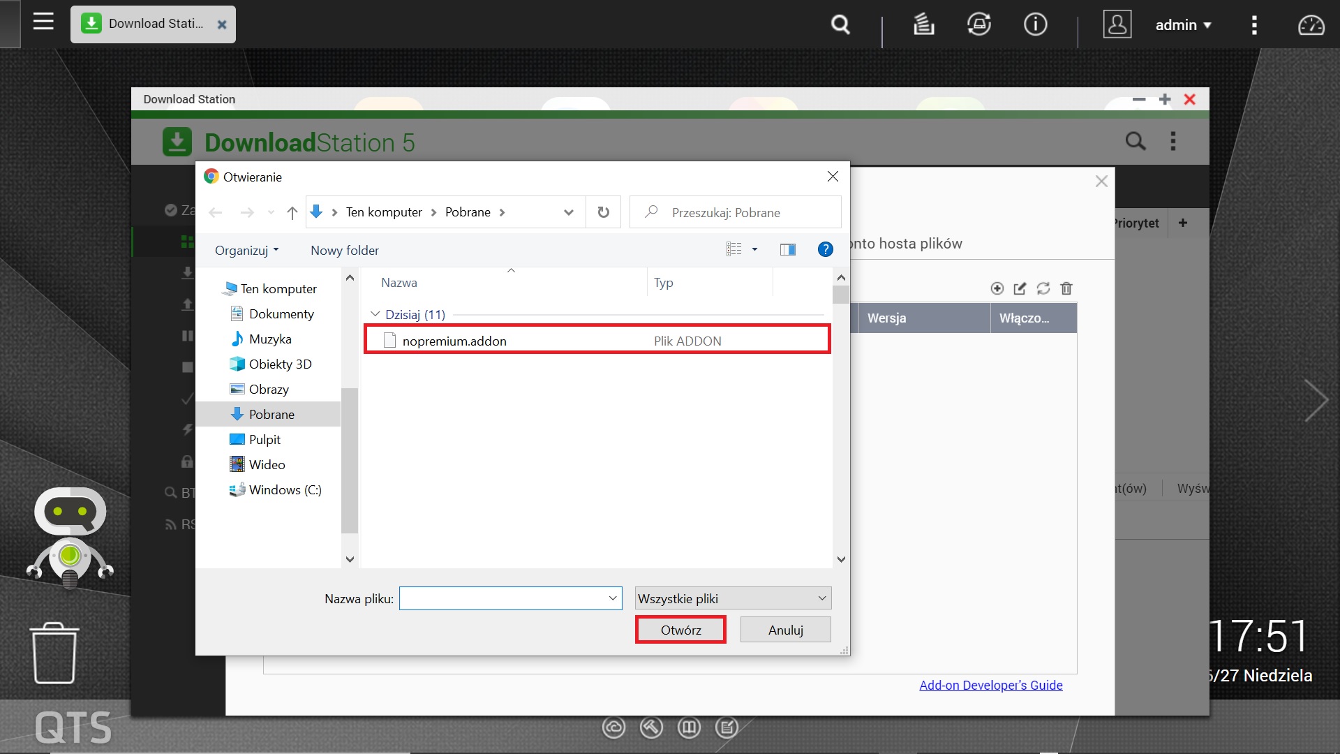
Task: Click the Priorytet column header
Action: [x=1138, y=223]
